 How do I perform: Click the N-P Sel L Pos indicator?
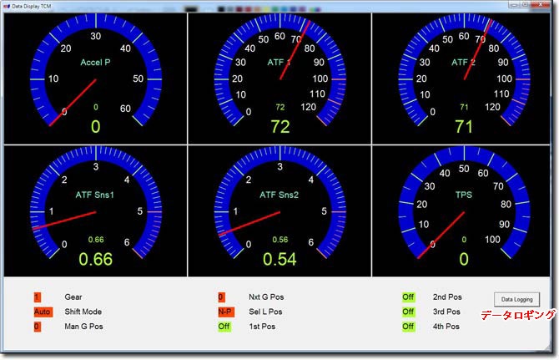click(x=225, y=312)
